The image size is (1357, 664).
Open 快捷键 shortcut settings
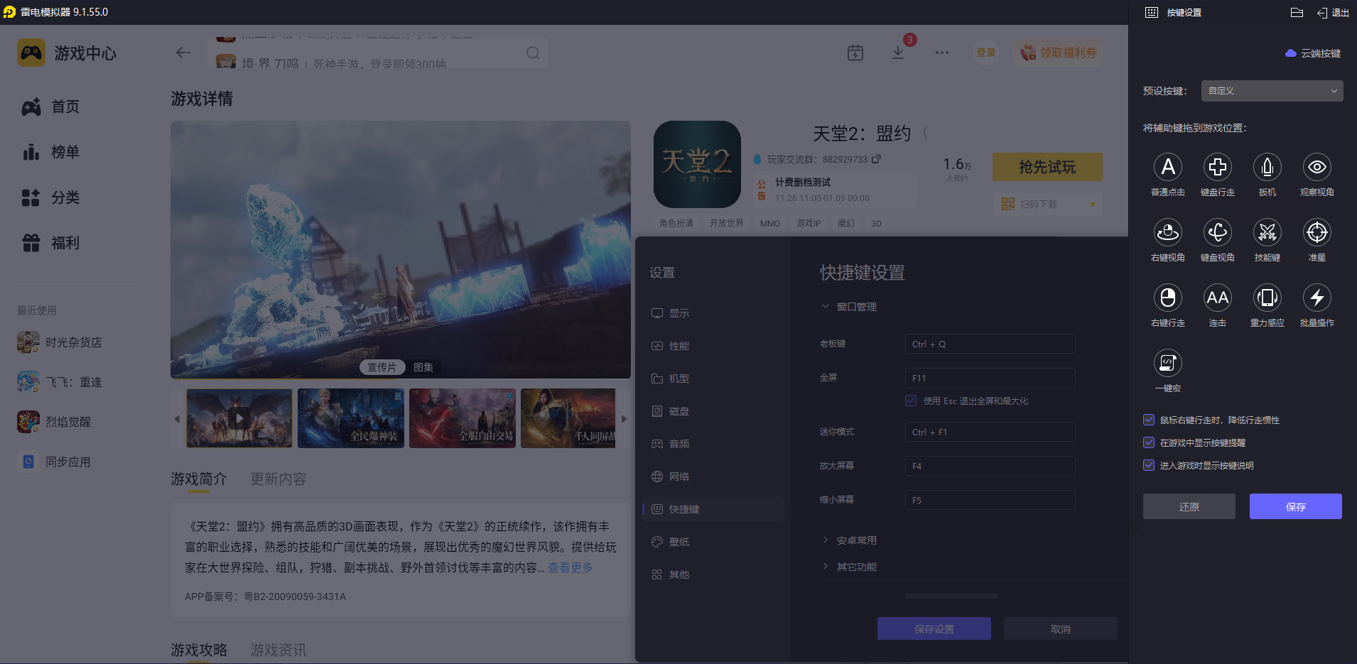coord(713,509)
